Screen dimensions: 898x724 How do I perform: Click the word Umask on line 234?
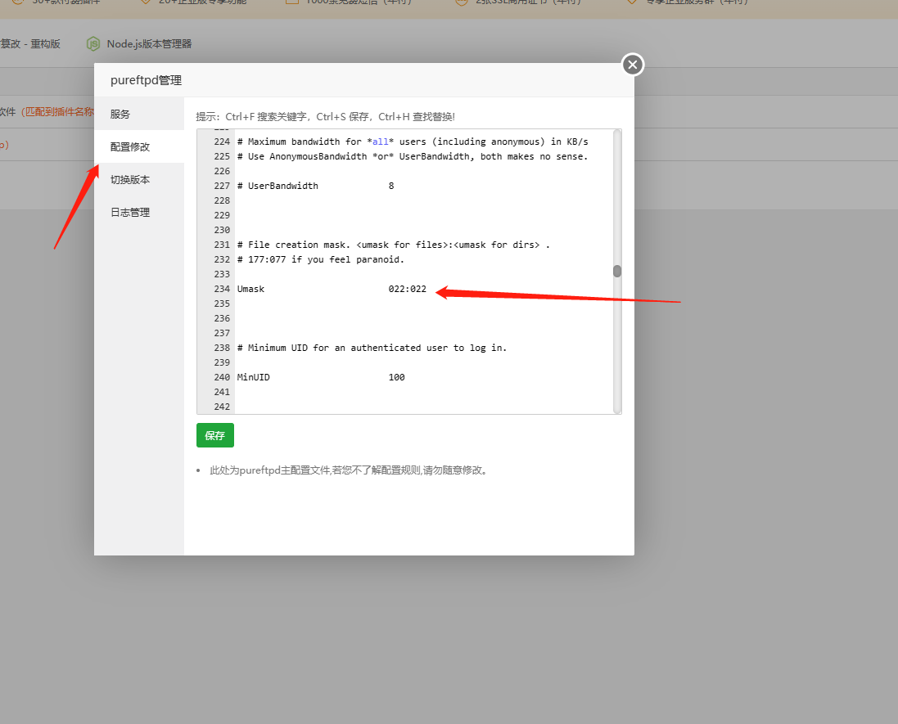coord(250,289)
